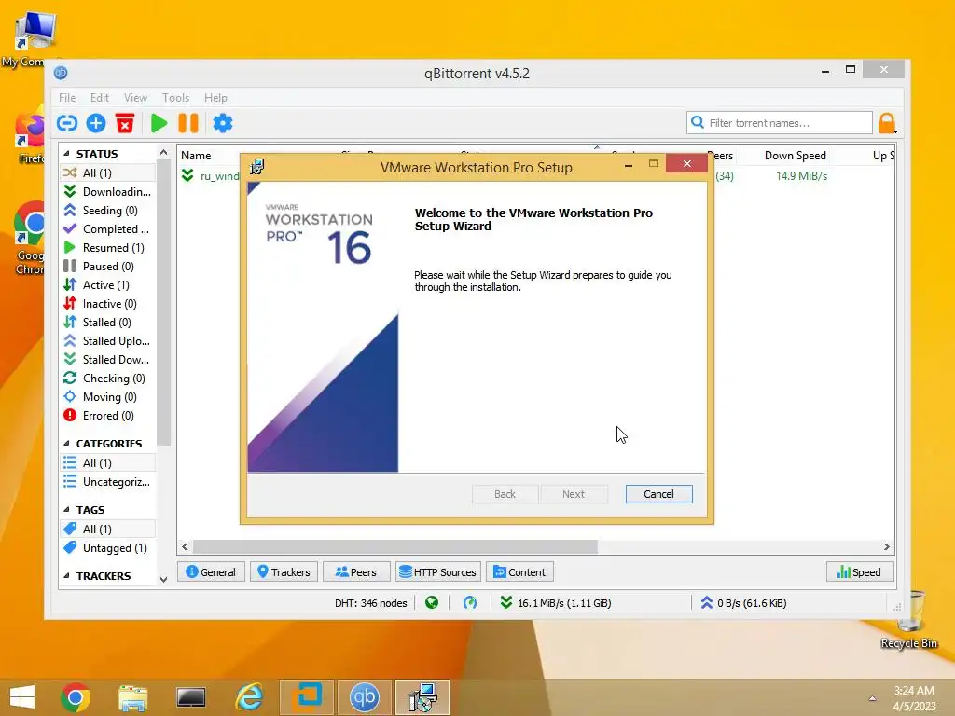Image resolution: width=955 pixels, height=716 pixels.
Task: Click the DHT: 346 nodes status text
Action: coord(370,603)
